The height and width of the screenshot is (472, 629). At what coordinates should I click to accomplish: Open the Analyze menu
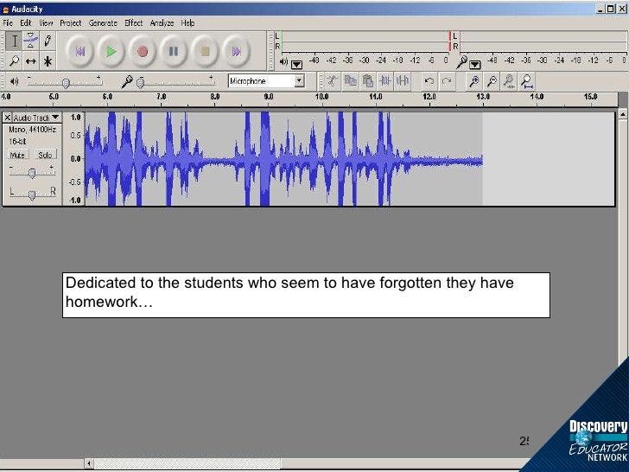click(x=162, y=22)
